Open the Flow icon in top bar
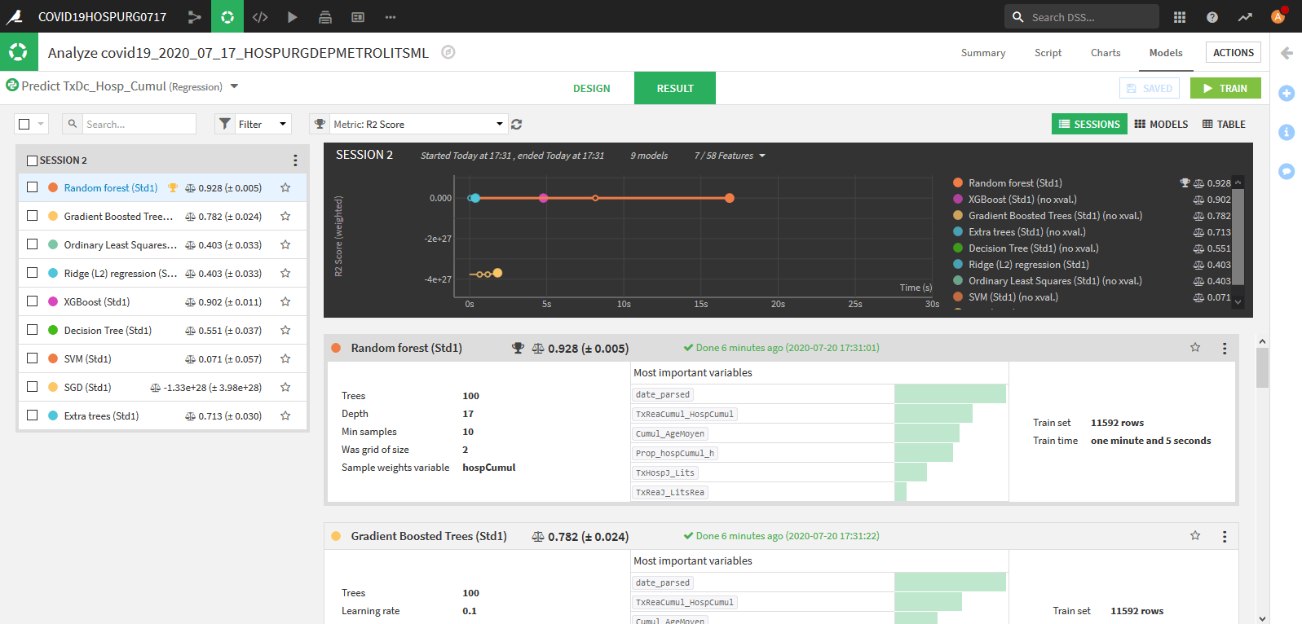 tap(194, 16)
